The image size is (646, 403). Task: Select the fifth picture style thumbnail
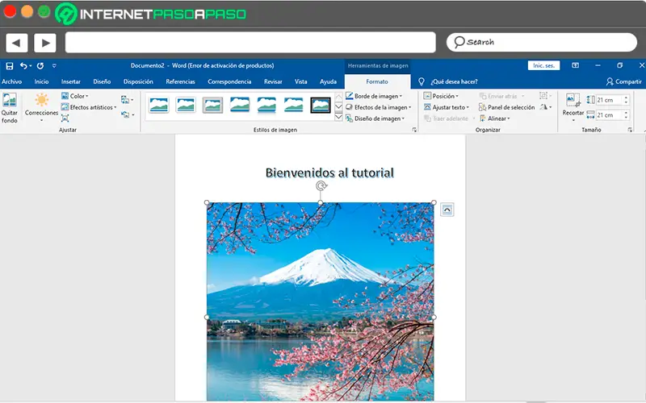pyautogui.click(x=266, y=105)
